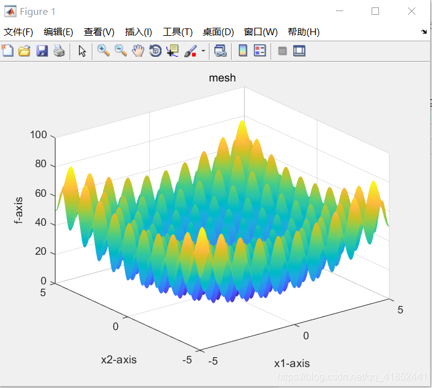Viewport: 432px width, 388px height.
Task: Select the Brush data tool
Action: point(190,51)
